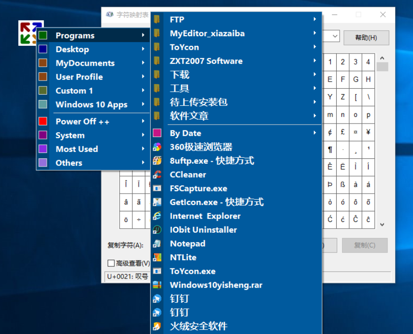Click the 360极速浏览器 browser icon

click(157, 147)
